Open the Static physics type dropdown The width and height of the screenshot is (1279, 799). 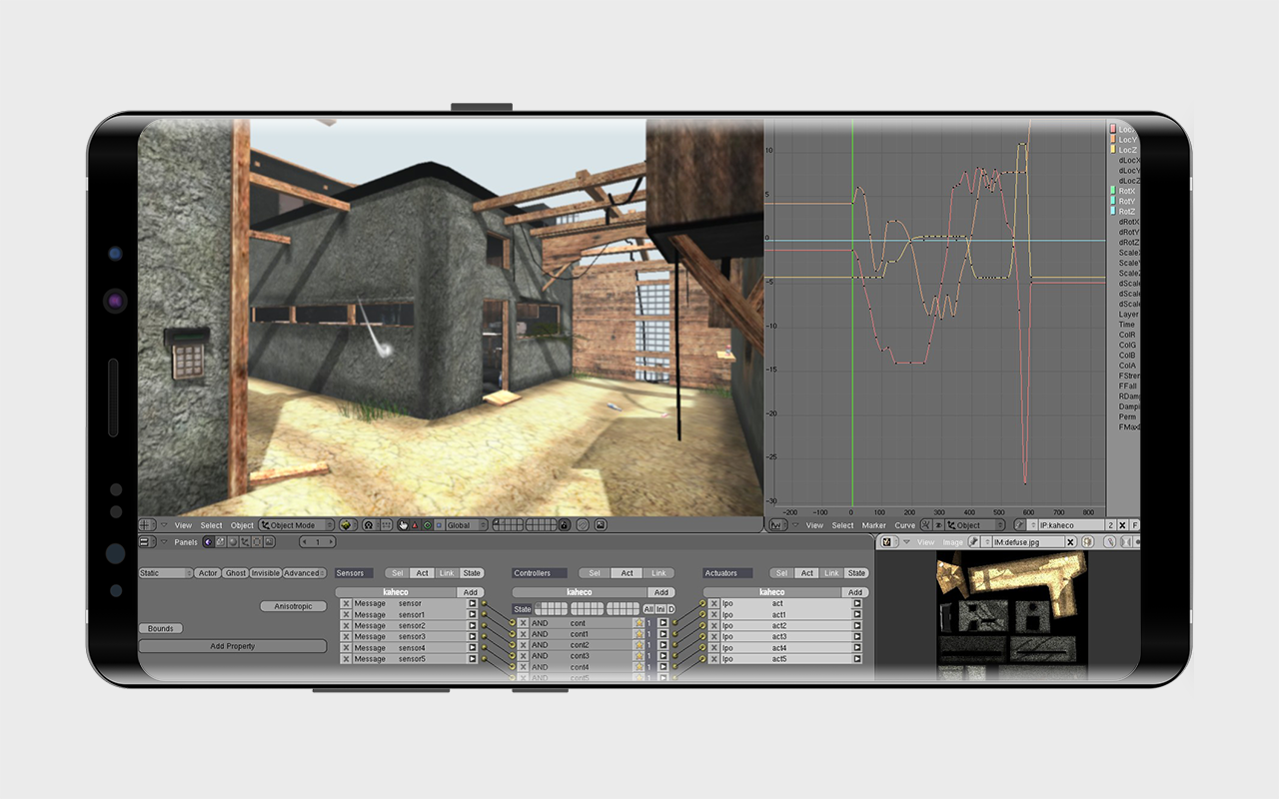point(166,573)
